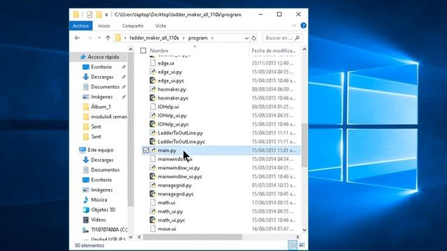
Task: Open the Help question mark icon
Action: click(x=303, y=26)
